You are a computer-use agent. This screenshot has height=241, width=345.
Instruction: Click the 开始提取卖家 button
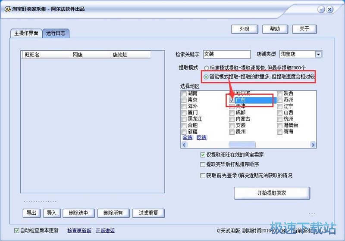272,193
